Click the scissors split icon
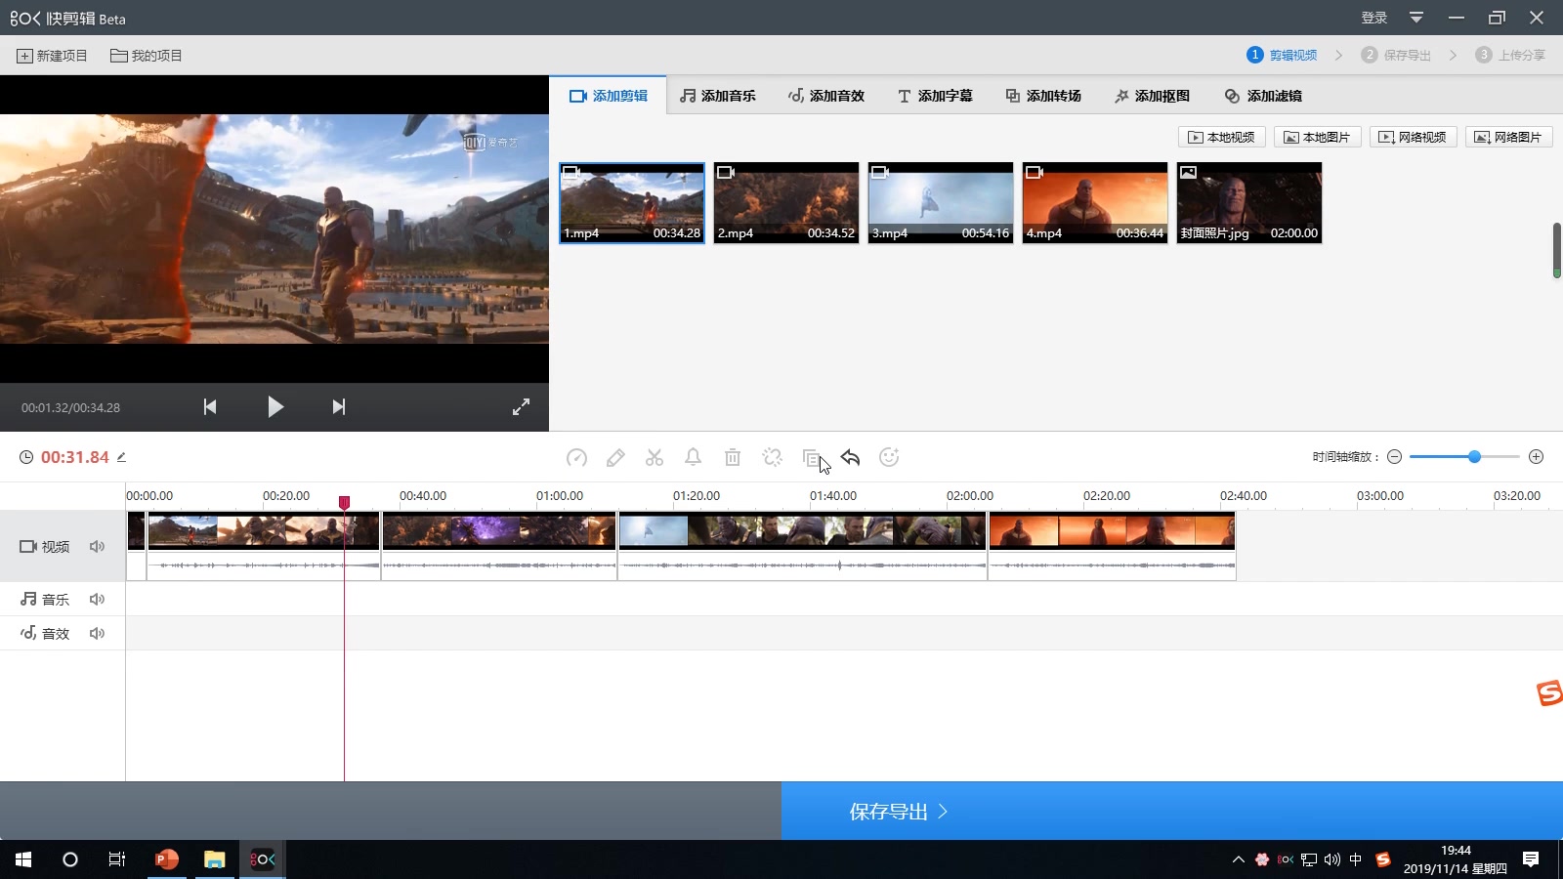Image resolution: width=1563 pixels, height=879 pixels. click(x=655, y=457)
